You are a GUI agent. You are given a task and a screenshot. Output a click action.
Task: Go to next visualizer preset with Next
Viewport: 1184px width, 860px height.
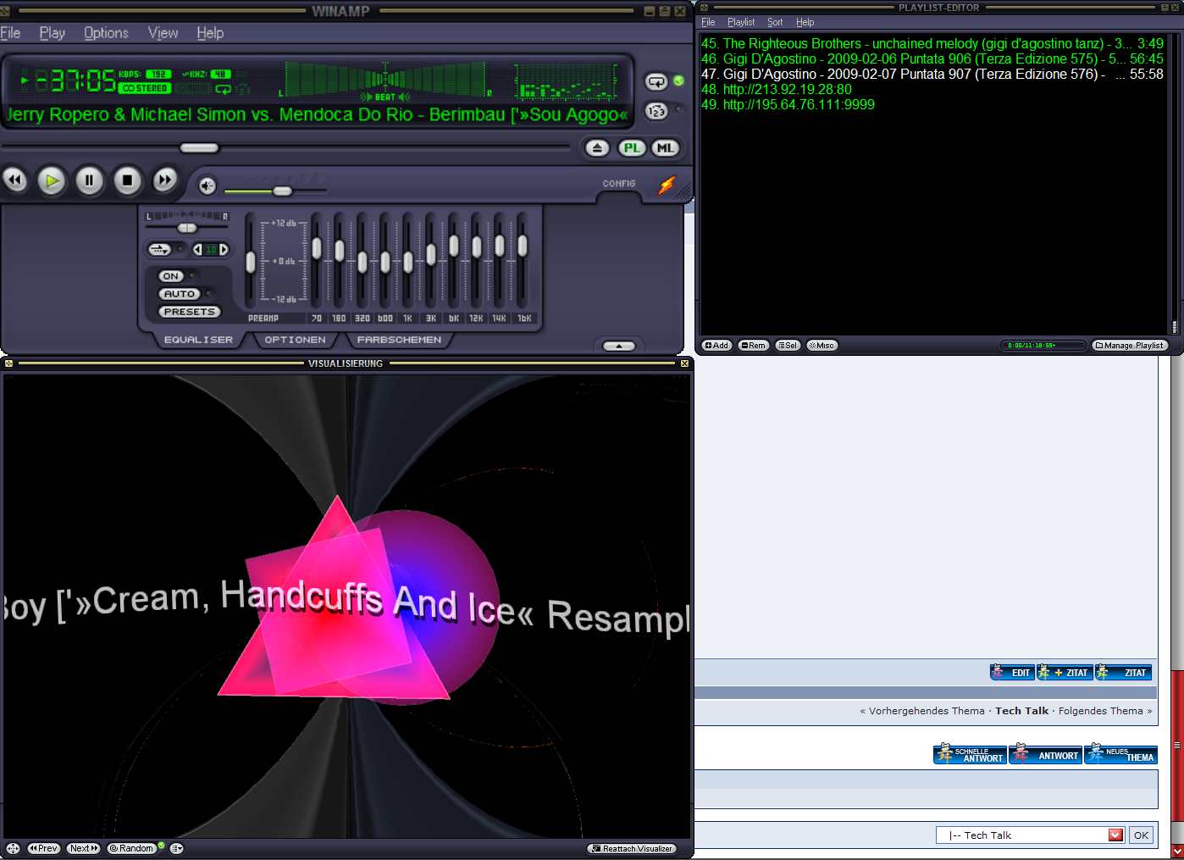click(83, 848)
